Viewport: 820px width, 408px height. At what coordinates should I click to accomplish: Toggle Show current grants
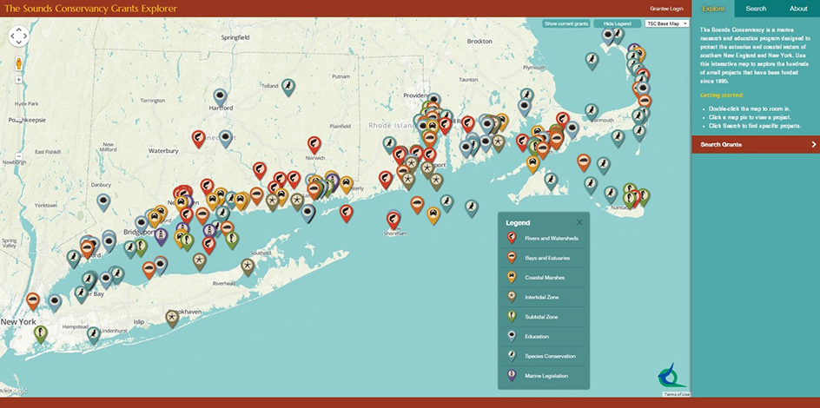click(x=566, y=23)
